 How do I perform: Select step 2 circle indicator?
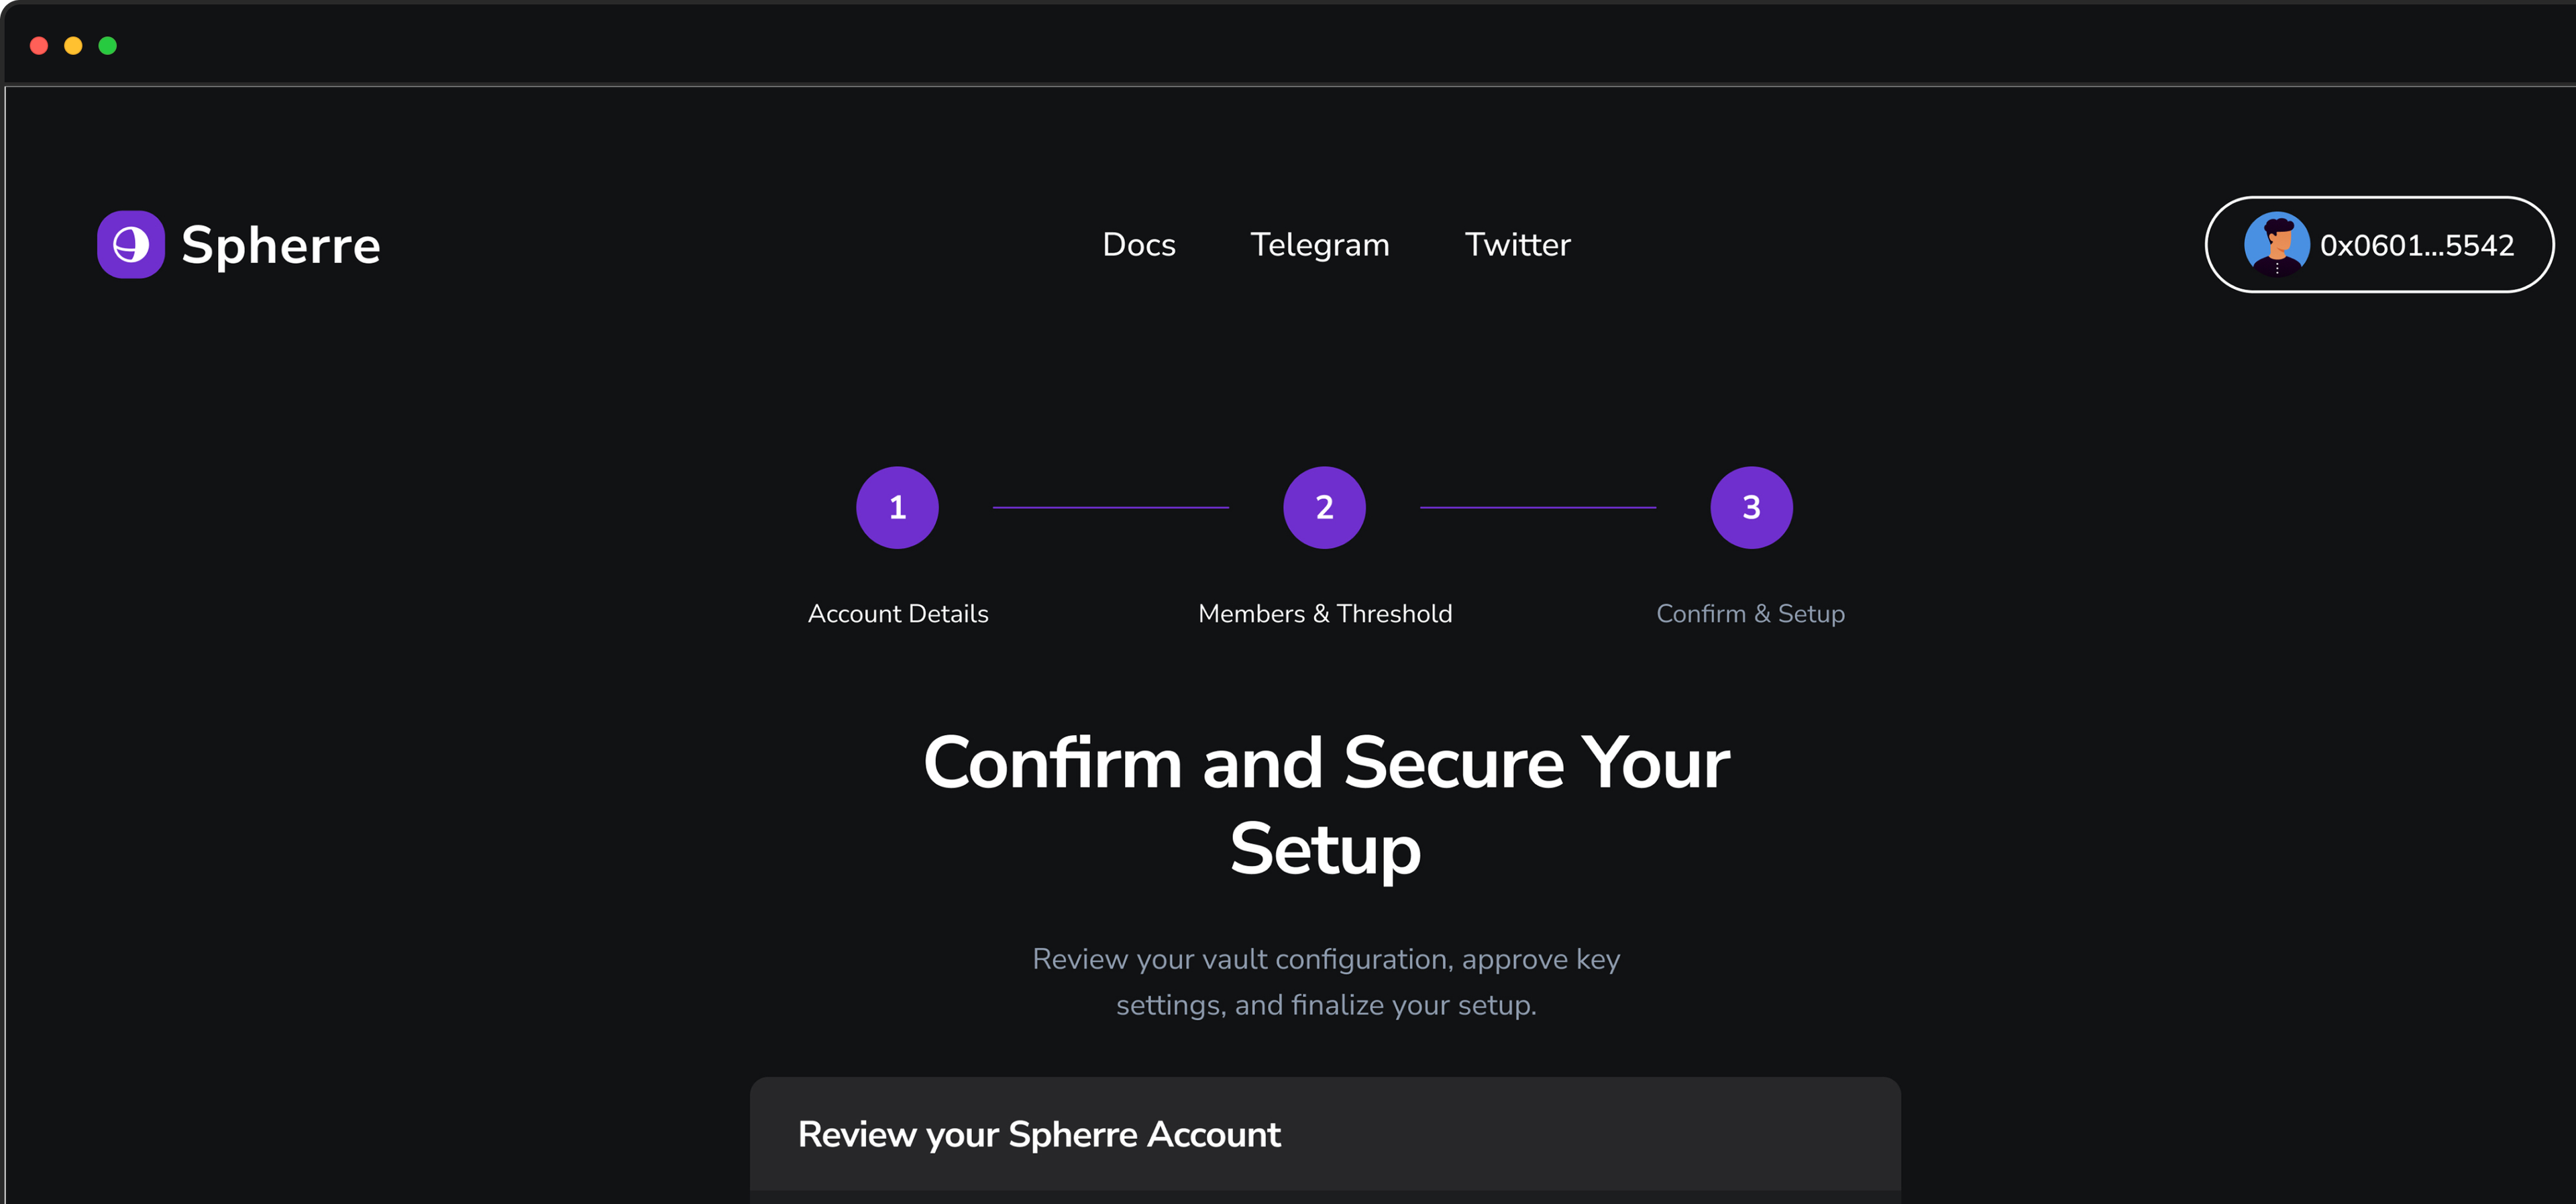[x=1324, y=507]
